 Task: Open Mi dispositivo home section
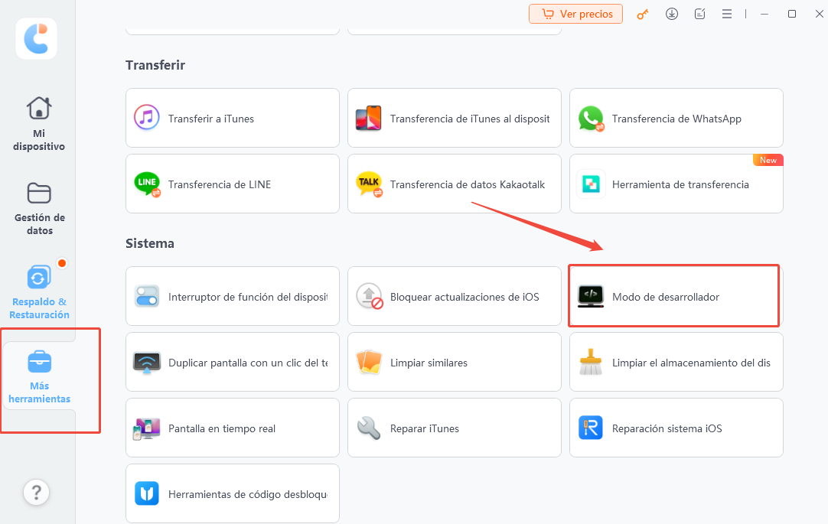click(x=39, y=124)
